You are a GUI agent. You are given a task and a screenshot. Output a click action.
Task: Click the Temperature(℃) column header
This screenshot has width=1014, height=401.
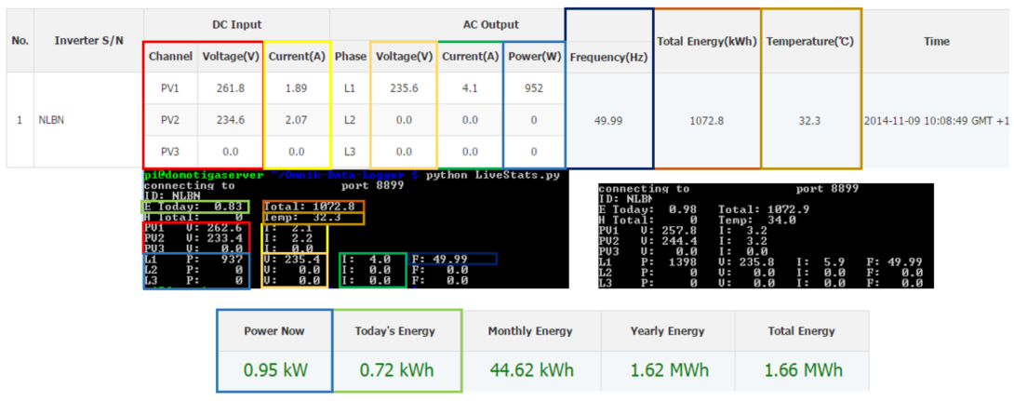click(810, 41)
